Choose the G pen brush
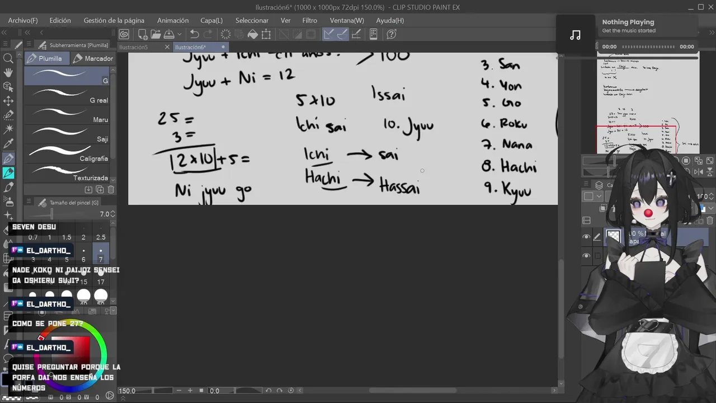The image size is (716, 403). [x=67, y=76]
